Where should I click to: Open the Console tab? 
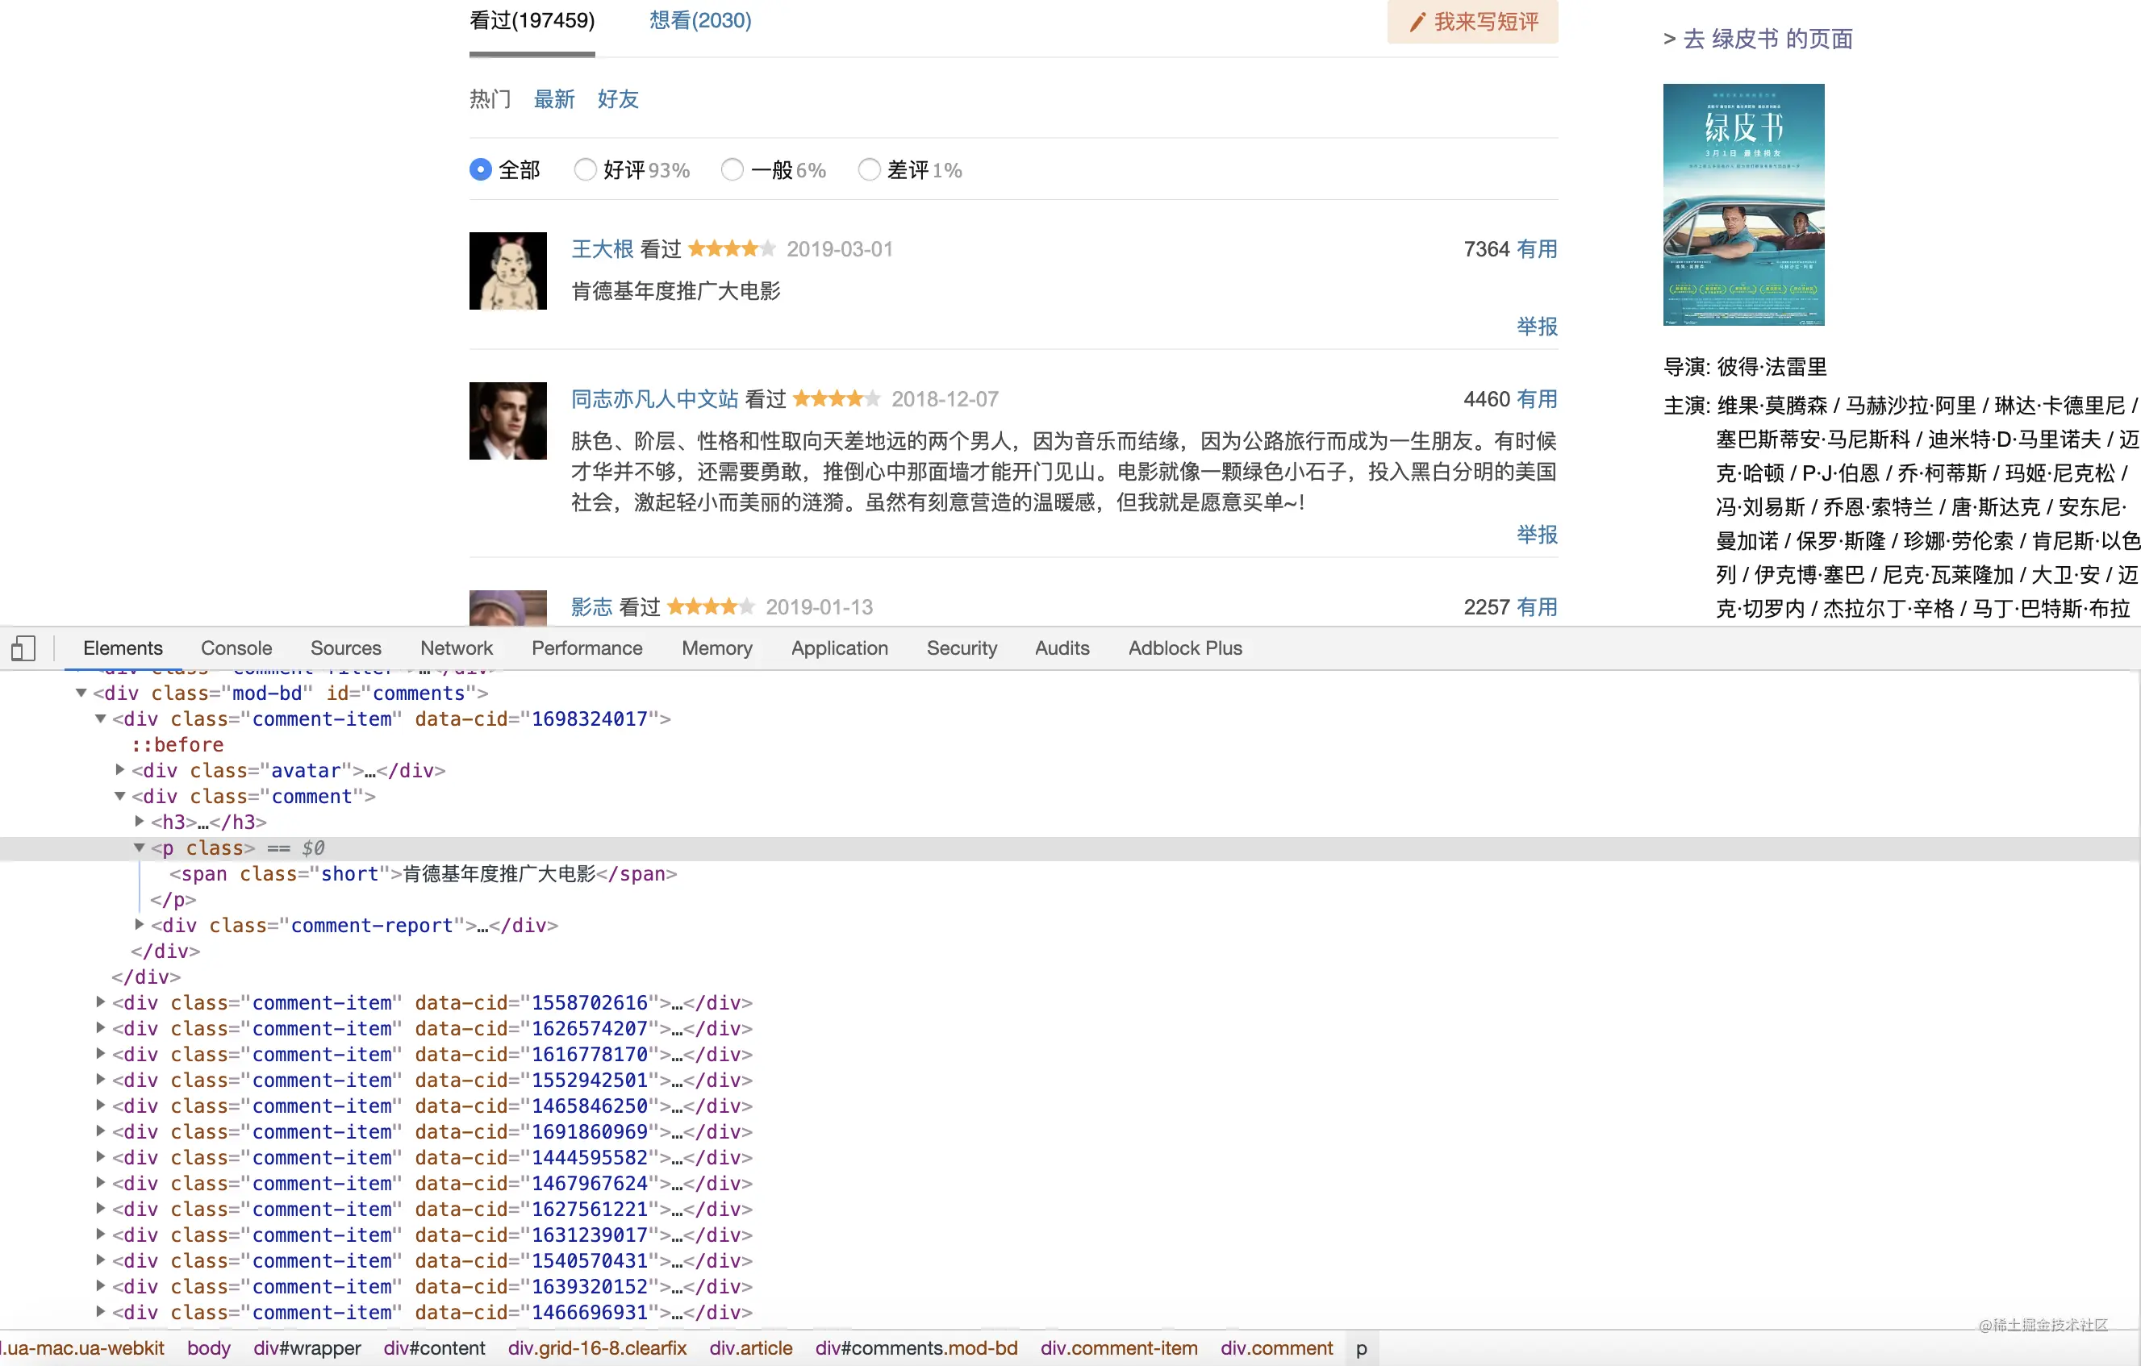click(236, 648)
